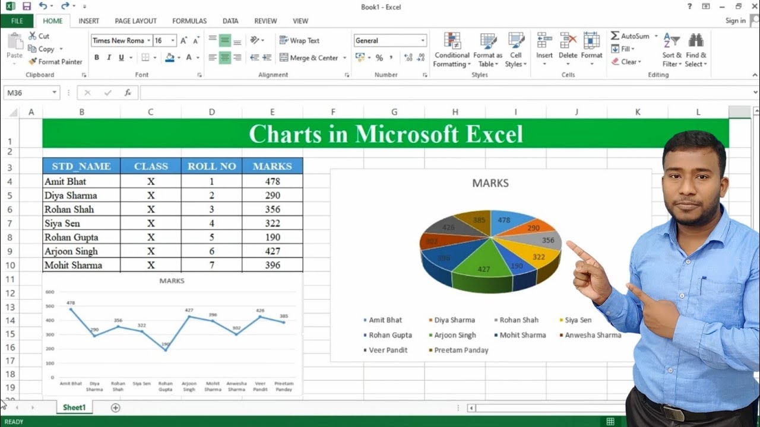Screen dimensions: 760x427
Task: Switch to FORMULAS tab
Action: (189, 21)
